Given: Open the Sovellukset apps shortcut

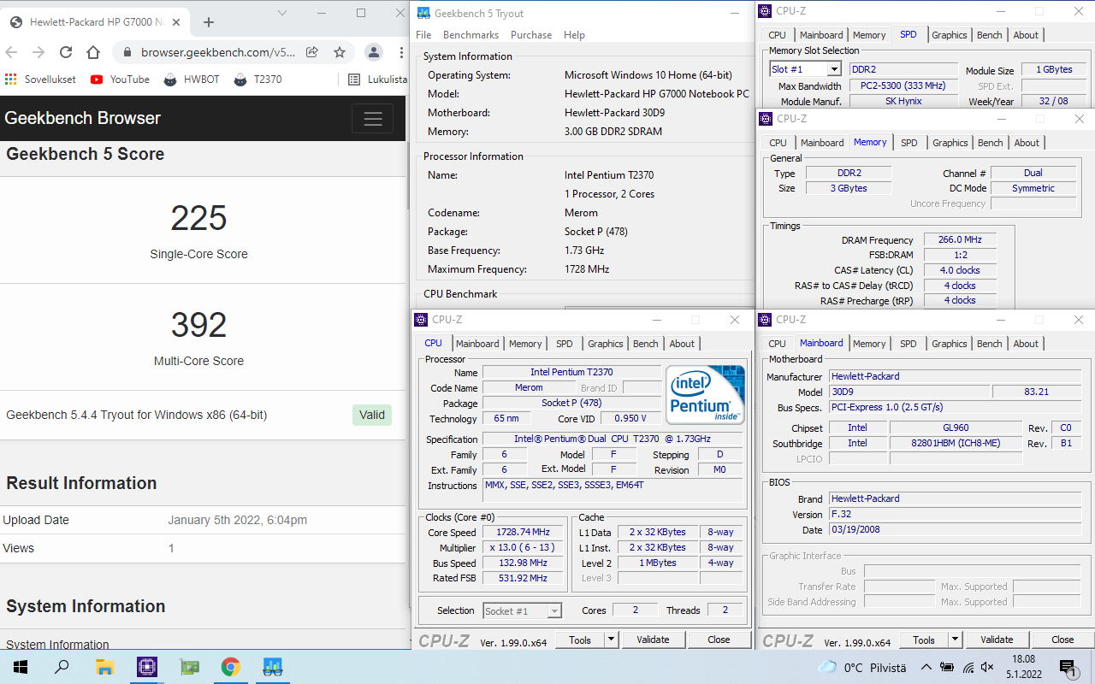Looking at the screenshot, I should click(x=40, y=79).
